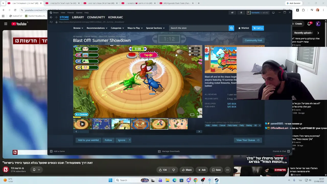Screen dimensions: 327x184
Task: Click the Steam Big Picture monitor icon
Action: [273, 13]
